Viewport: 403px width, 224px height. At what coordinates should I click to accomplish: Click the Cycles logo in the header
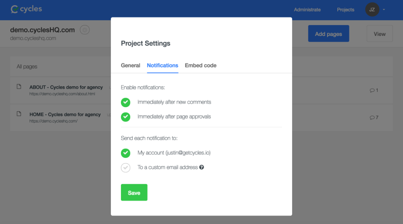26,9
